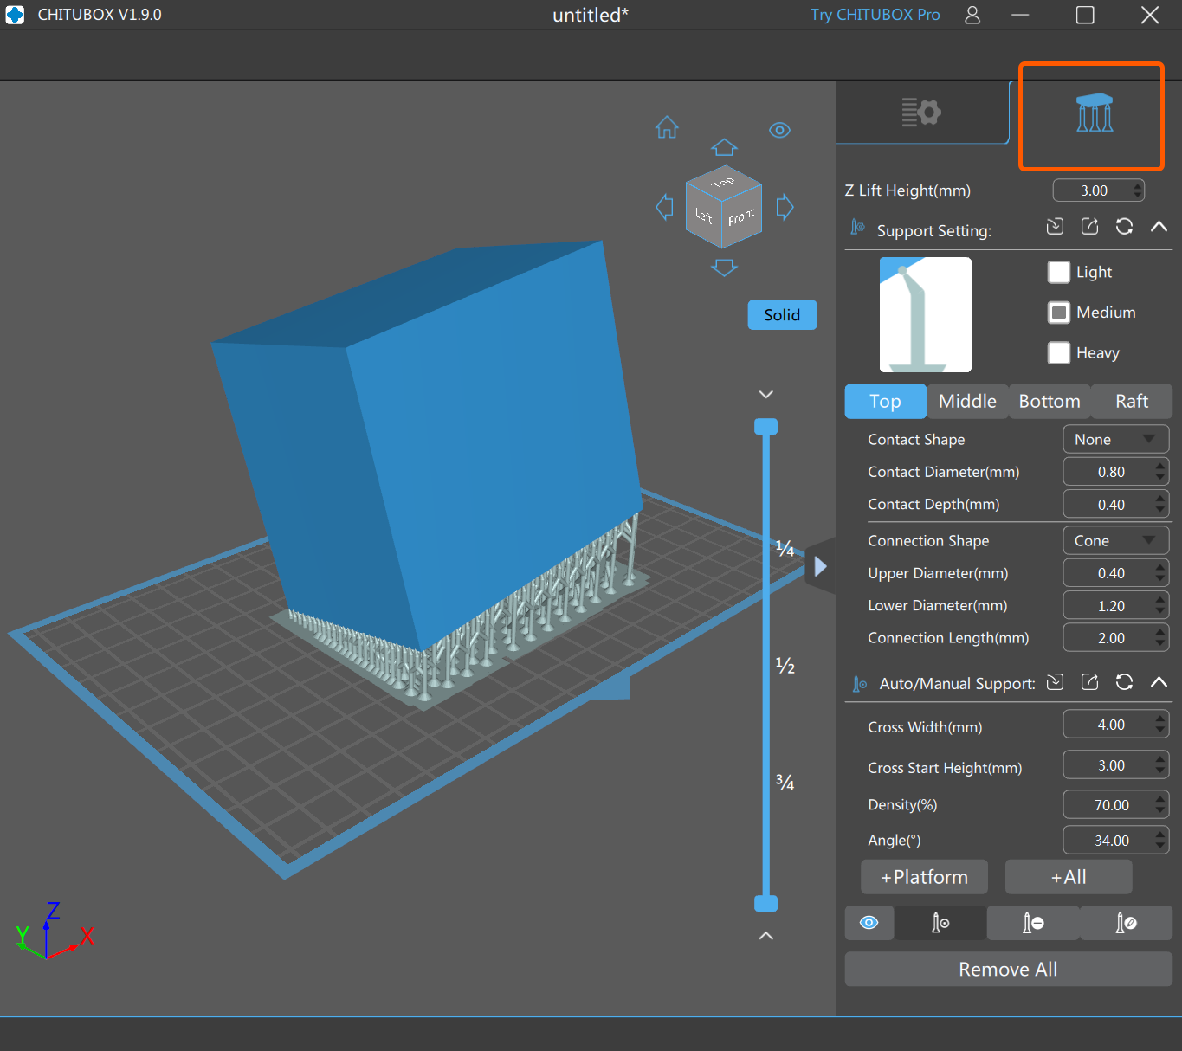Click the bottom handle of the layer slider
The height and width of the screenshot is (1051, 1182).
(x=765, y=904)
